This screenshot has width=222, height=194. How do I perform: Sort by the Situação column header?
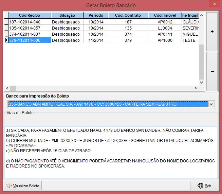pos(67,15)
